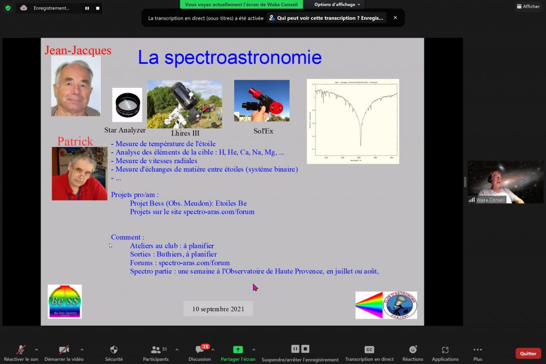Click 'Vous voyez actuellement l'écran' green banner

click(x=242, y=4)
